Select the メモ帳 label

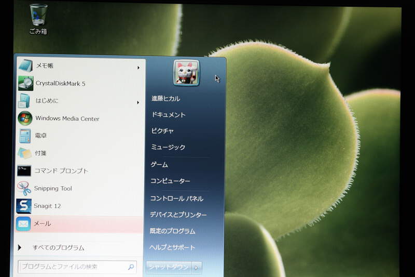coord(45,65)
